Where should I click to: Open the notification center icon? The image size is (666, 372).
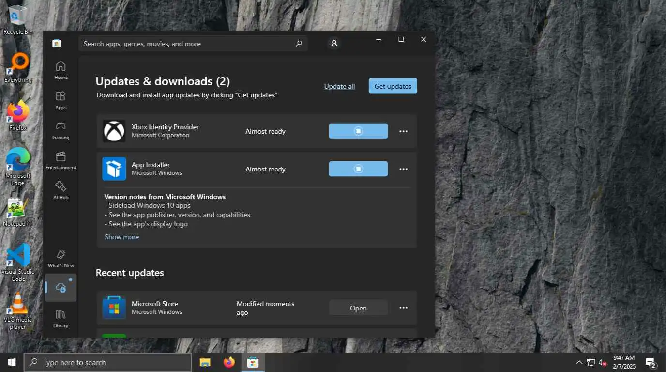pyautogui.click(x=651, y=362)
